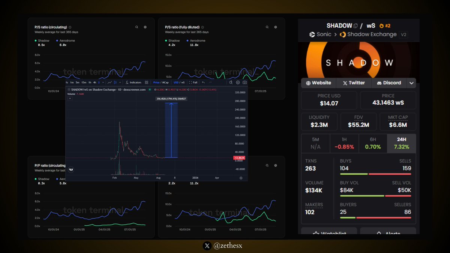Image resolution: width=450 pixels, height=253 pixels.
Task: Open the Sonic chain link
Action: [x=320, y=34]
